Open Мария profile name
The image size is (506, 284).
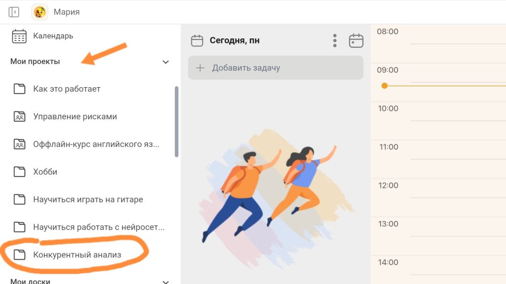(67, 12)
